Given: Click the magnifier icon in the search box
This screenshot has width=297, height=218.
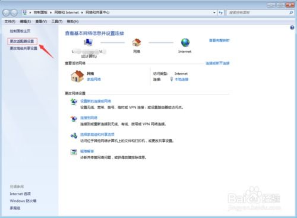Looking at the screenshot, I should coord(291,12).
